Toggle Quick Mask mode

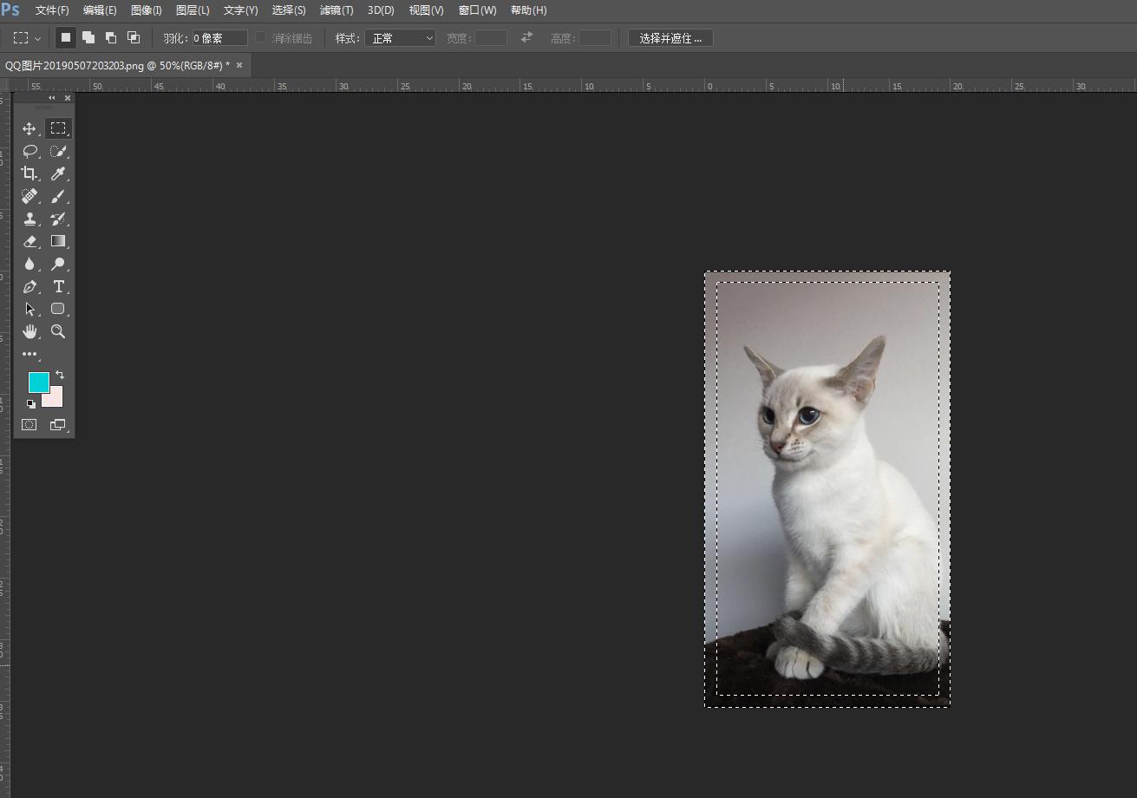coord(29,425)
